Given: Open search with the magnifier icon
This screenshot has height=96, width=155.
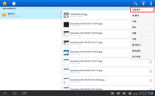Looking at the screenshot, I should pos(136,3).
